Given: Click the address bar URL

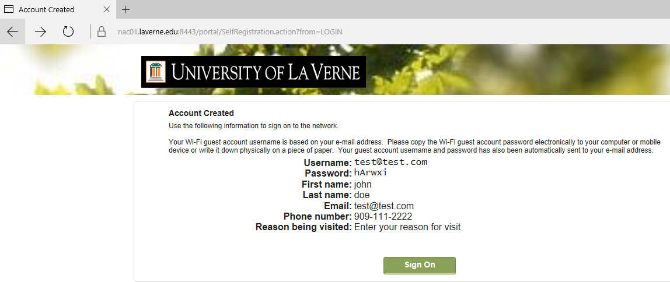Looking at the screenshot, I should (230, 31).
